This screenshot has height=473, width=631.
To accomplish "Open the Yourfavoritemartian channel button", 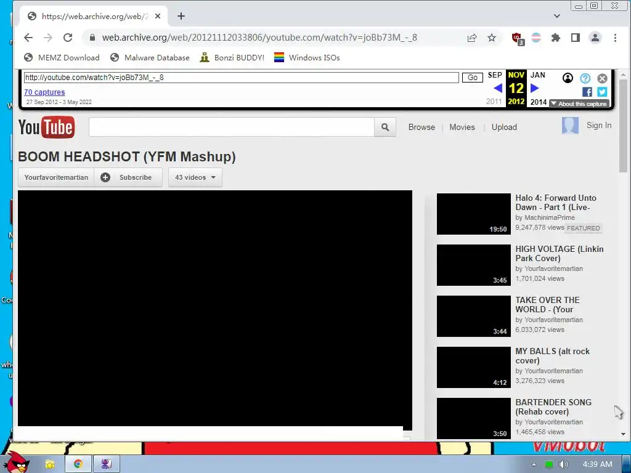I will tap(56, 177).
